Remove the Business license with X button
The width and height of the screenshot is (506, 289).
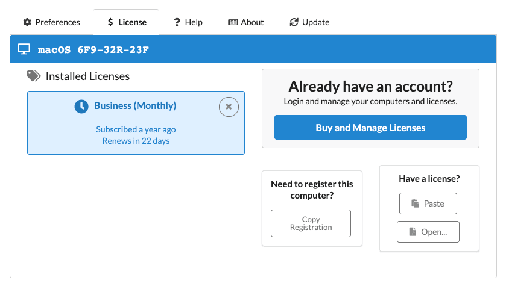229,107
